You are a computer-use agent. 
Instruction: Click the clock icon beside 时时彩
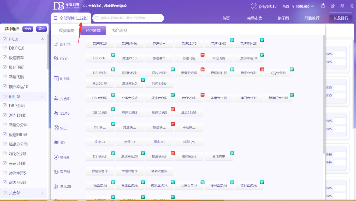56,79
